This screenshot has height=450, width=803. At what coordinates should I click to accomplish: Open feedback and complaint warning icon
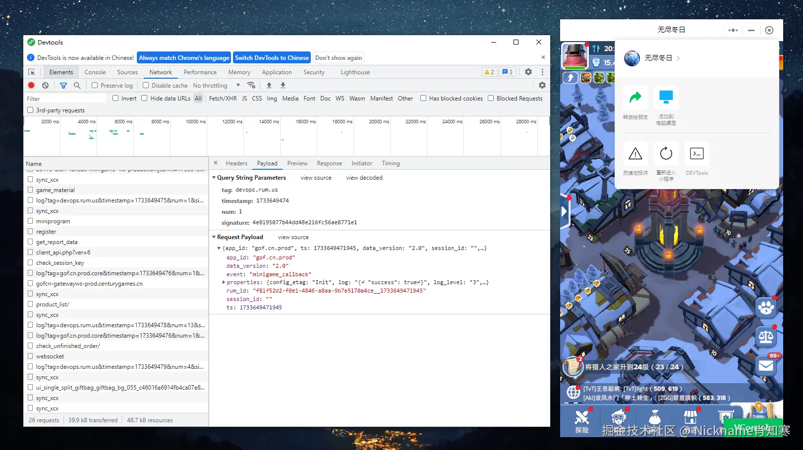(x=635, y=154)
